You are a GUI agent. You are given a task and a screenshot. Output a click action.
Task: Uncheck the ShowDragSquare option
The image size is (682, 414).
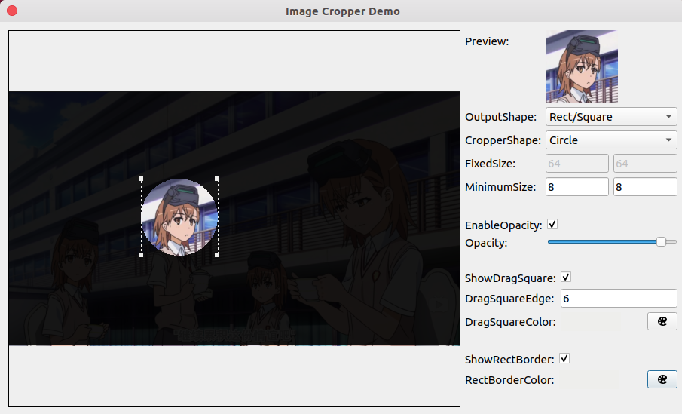(566, 278)
